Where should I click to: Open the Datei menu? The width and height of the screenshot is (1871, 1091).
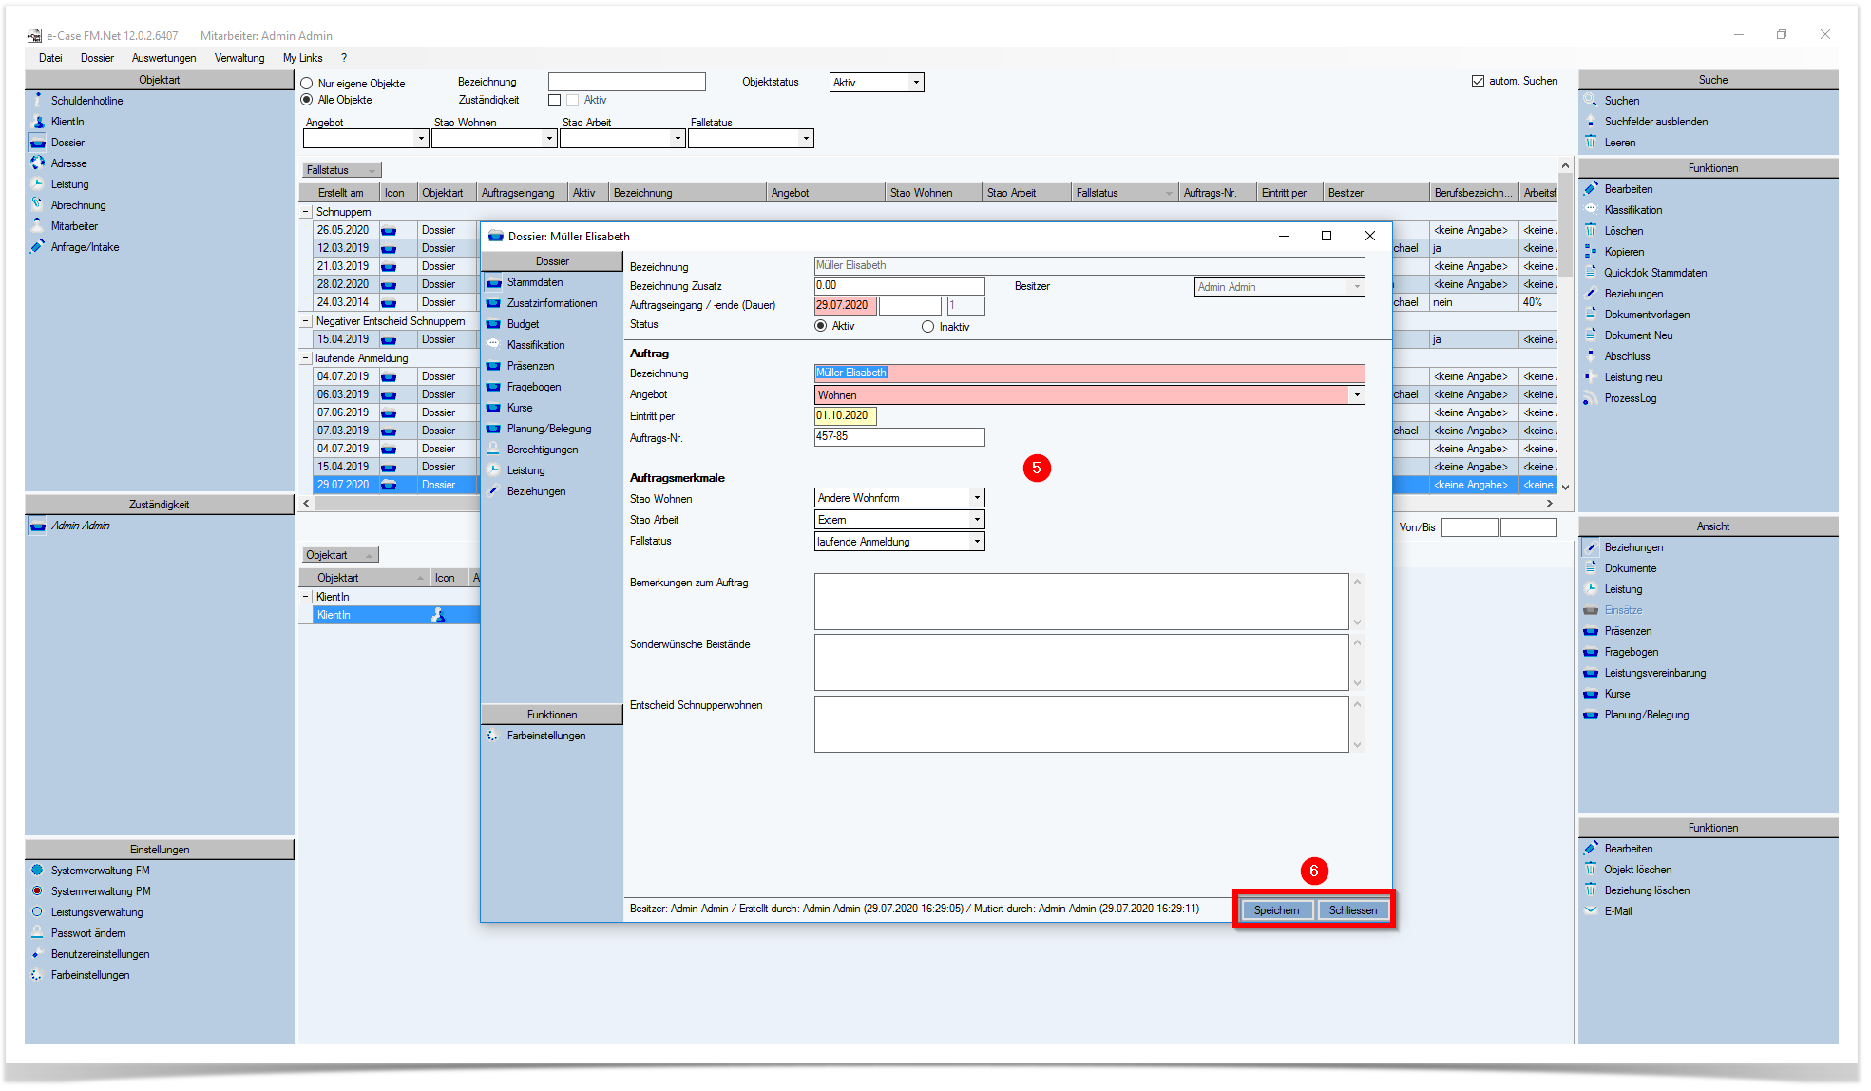click(x=50, y=58)
